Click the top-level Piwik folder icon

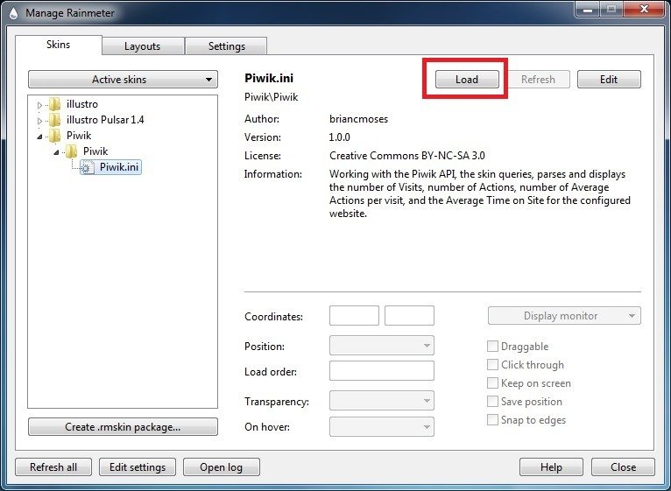coord(54,136)
